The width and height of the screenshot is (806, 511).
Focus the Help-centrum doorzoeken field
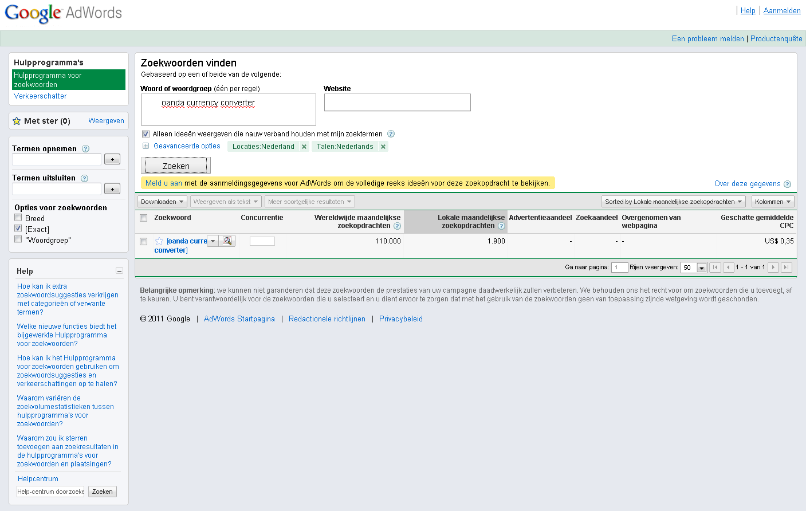(50, 492)
